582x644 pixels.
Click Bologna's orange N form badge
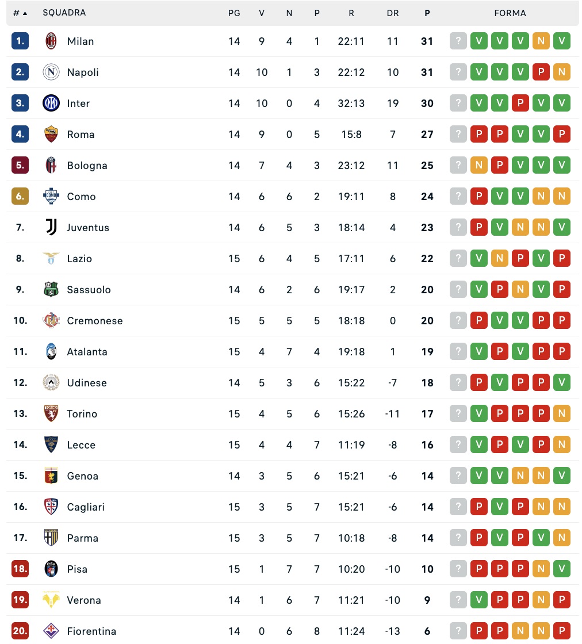click(x=479, y=166)
